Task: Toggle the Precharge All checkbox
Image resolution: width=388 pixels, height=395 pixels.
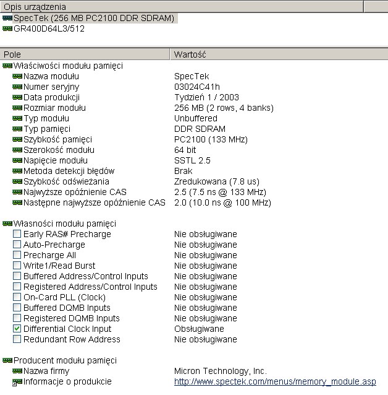Action: 17,255
